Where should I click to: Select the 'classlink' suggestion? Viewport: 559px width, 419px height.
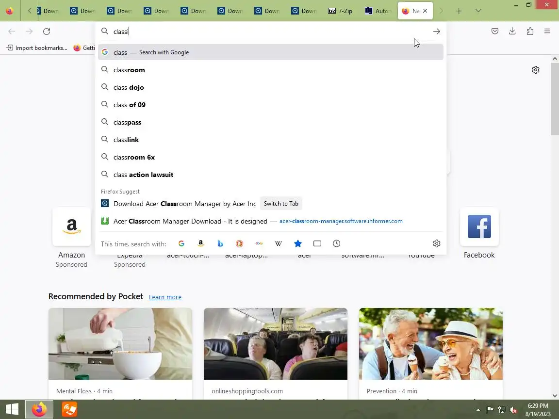pos(271,140)
